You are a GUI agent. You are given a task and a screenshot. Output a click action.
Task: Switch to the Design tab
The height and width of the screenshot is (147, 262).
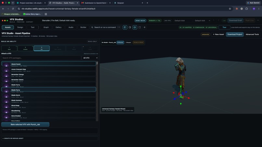(x=20, y=27)
